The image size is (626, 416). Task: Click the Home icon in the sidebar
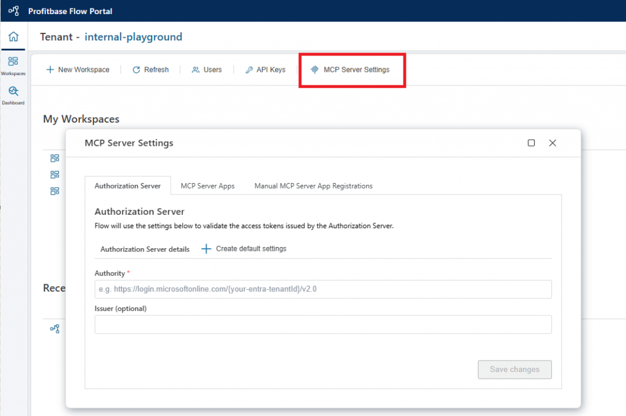13,36
